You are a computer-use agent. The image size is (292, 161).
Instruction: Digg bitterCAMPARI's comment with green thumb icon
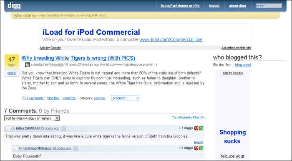pyautogui.click(x=201, y=128)
